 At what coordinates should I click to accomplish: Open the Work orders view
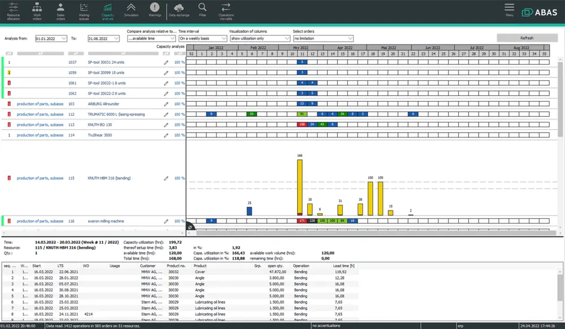(x=37, y=11)
